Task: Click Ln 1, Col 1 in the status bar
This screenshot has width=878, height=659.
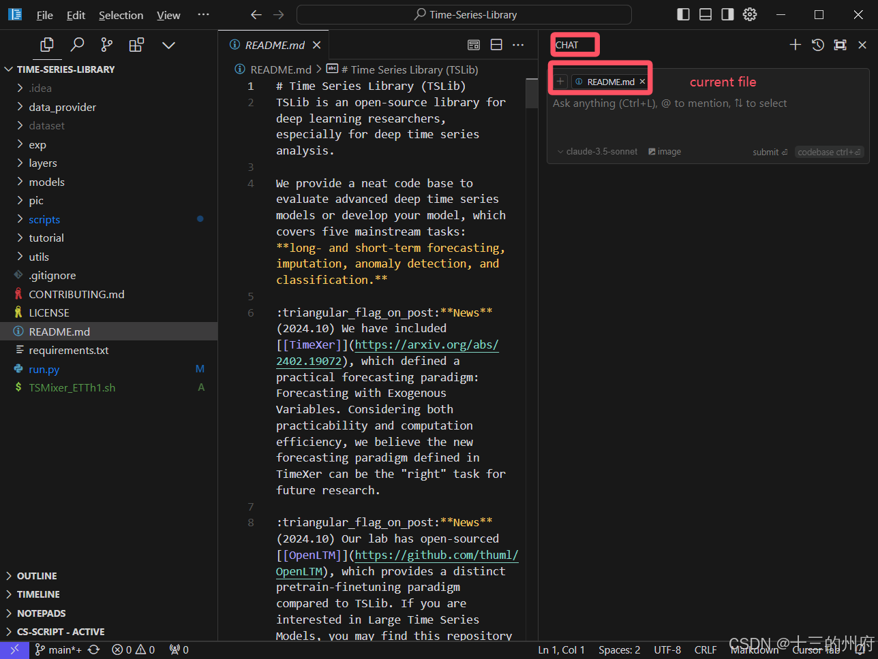Action: click(561, 650)
